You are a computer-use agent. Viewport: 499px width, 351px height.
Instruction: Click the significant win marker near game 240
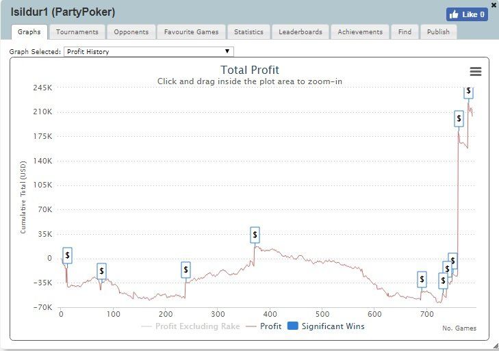(x=186, y=270)
